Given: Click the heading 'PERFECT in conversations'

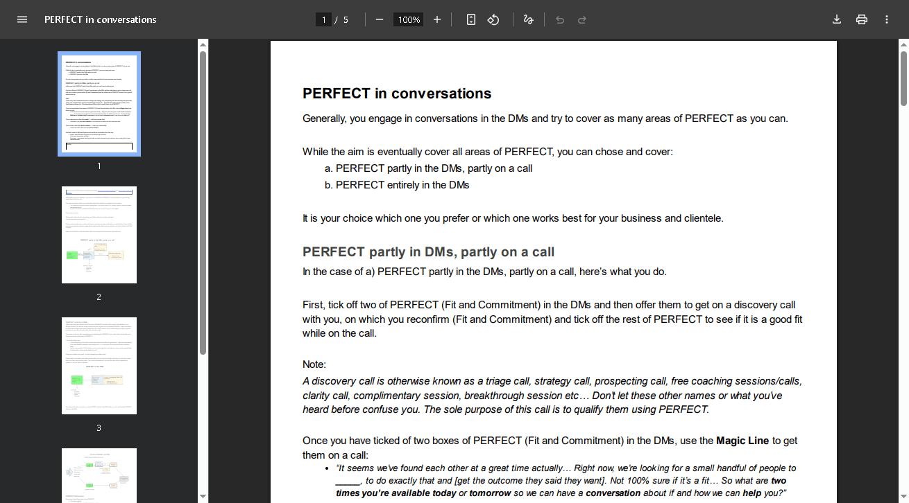Looking at the screenshot, I should point(397,94).
